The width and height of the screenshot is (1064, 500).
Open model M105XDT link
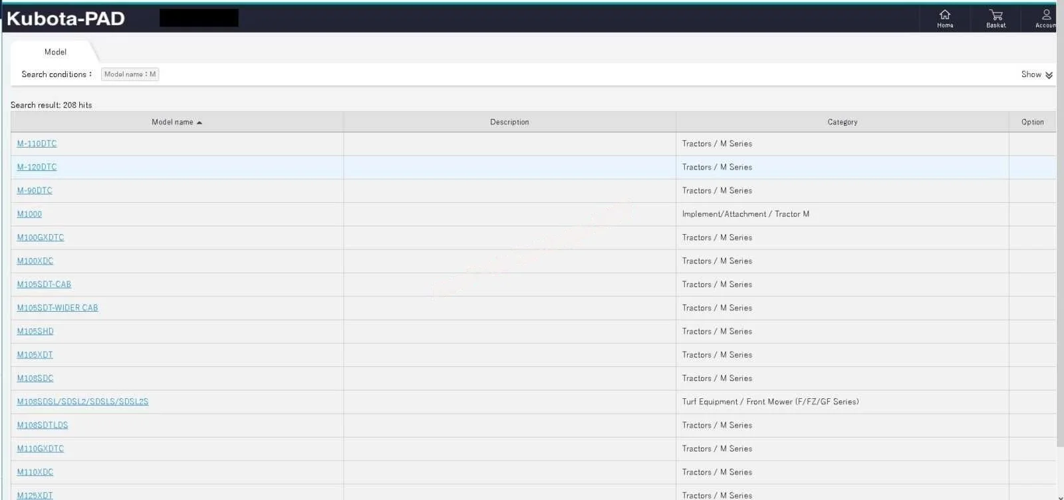pos(35,354)
